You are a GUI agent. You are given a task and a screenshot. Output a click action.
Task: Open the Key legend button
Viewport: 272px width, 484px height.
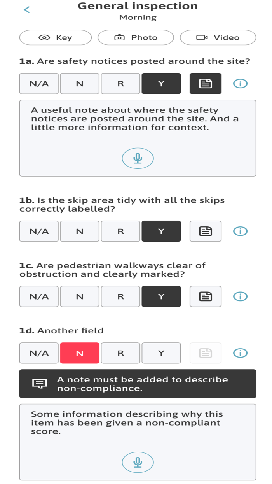(x=56, y=38)
